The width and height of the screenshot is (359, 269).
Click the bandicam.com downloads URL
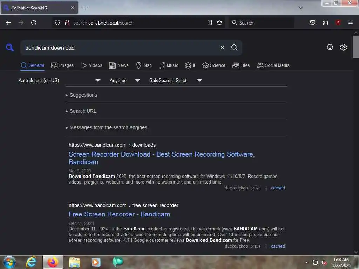(x=112, y=145)
